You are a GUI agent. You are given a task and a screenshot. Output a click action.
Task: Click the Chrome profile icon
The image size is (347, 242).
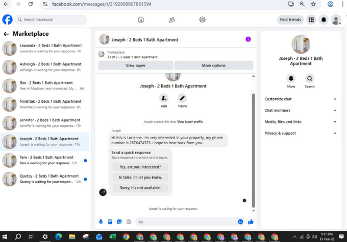pos(330,4)
